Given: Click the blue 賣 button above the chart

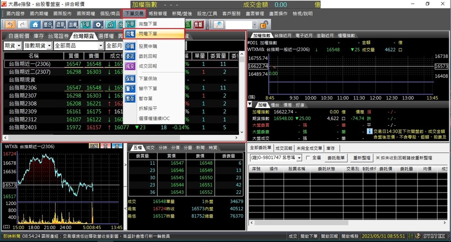Looking at the screenshot, I should pos(117,146).
